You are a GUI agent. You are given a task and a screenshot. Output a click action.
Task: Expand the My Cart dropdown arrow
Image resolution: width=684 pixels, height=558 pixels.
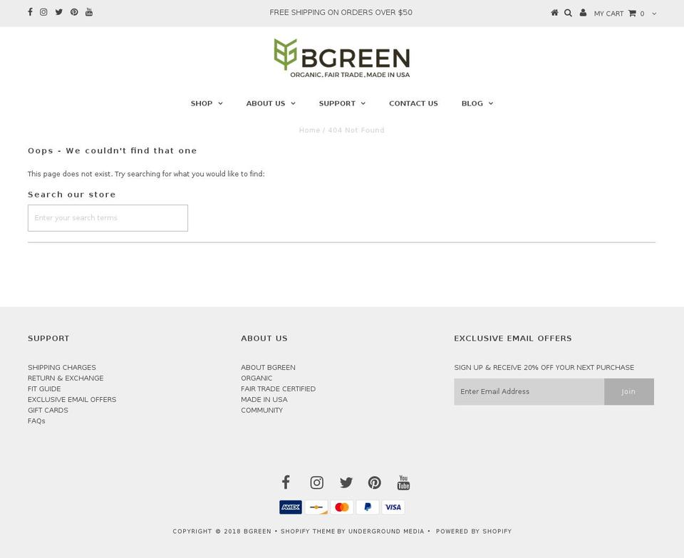pyautogui.click(x=654, y=14)
